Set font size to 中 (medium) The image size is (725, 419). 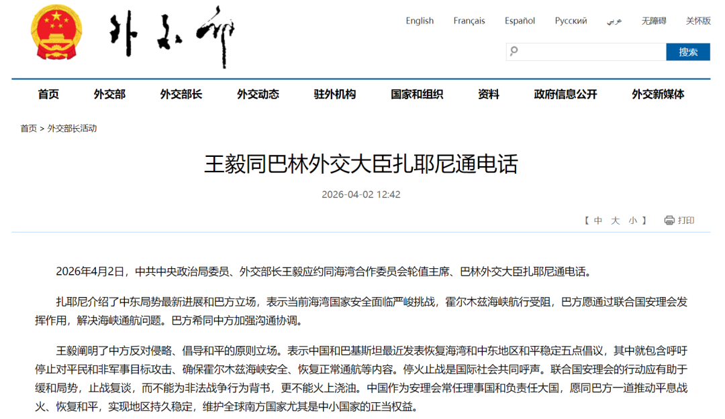(597, 219)
